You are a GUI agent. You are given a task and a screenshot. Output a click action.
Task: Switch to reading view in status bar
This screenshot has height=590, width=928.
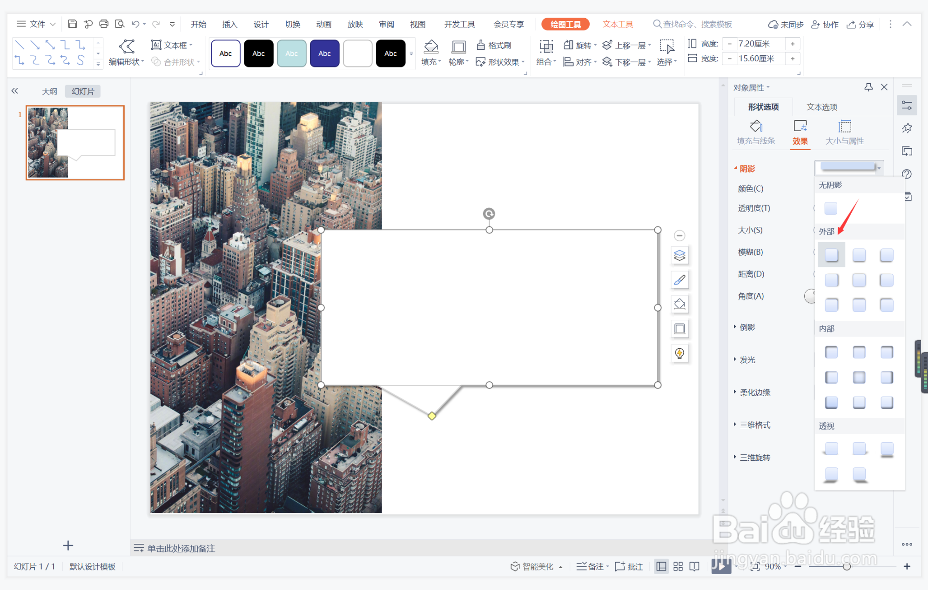tap(694, 566)
